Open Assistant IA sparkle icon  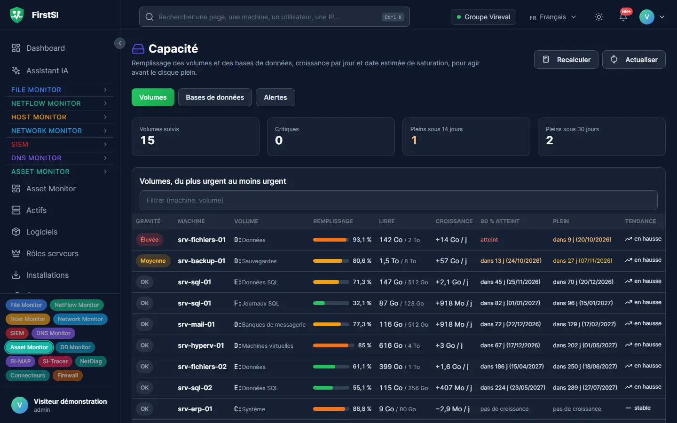coord(16,70)
